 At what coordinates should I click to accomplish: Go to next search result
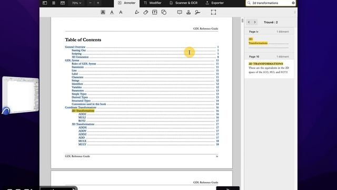tap(255, 22)
